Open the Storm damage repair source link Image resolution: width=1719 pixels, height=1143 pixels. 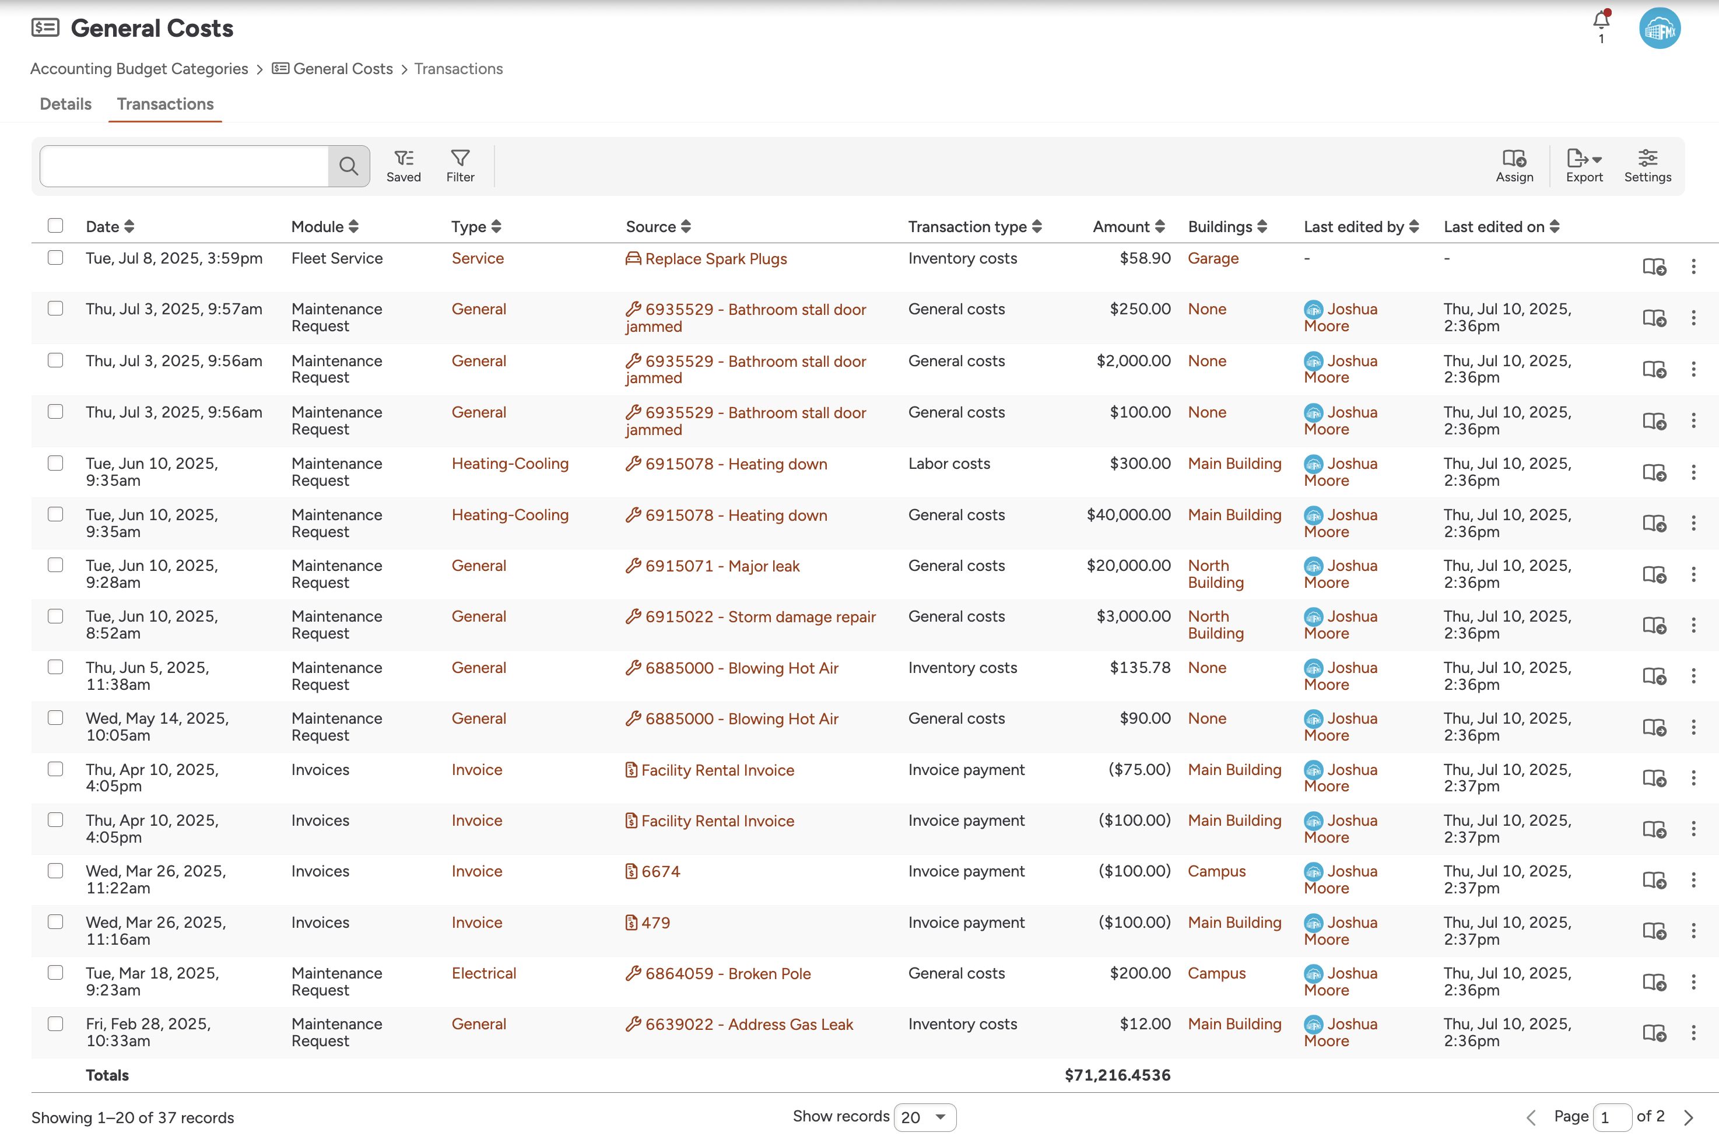point(760,617)
